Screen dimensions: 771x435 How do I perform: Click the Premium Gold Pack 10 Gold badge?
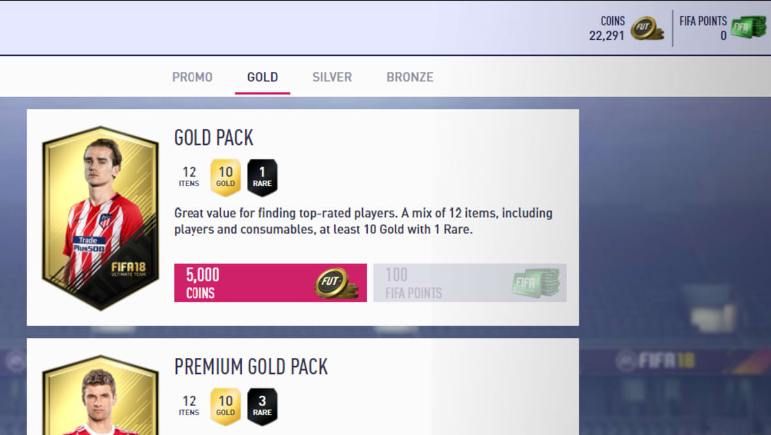pos(226,407)
